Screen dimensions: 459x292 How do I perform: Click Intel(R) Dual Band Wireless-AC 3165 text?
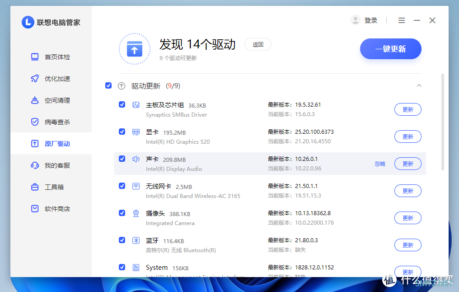pos(193,196)
